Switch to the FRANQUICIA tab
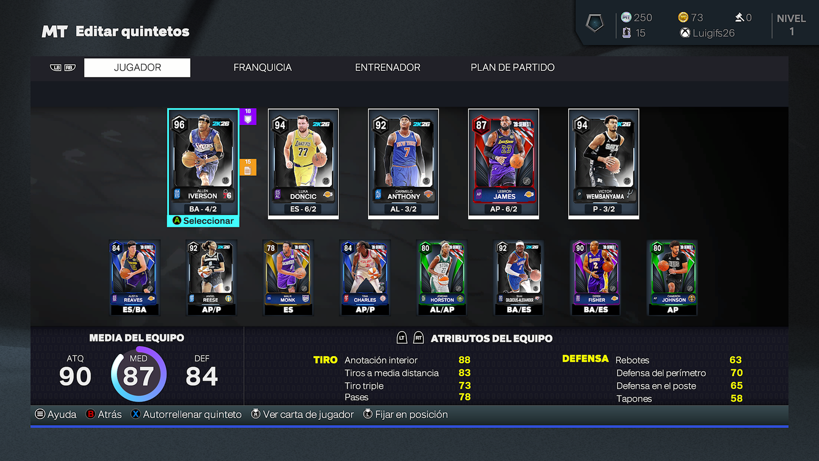Screen dimensions: 819x461 click(x=263, y=68)
